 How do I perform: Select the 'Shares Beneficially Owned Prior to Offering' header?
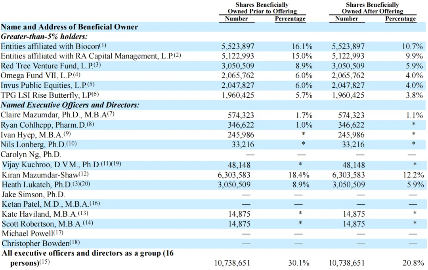(x=262, y=8)
